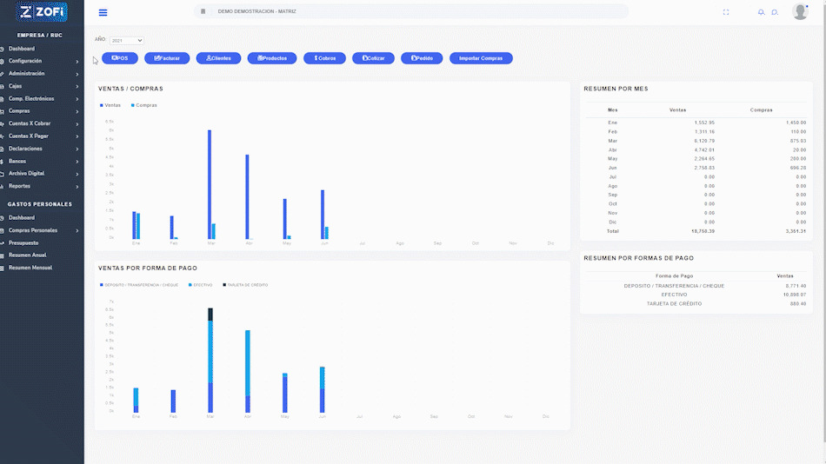
Task: Open Resumen Anual in sidebar
Action: pyautogui.click(x=27, y=255)
